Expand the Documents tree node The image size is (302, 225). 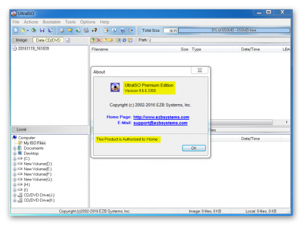(14, 149)
